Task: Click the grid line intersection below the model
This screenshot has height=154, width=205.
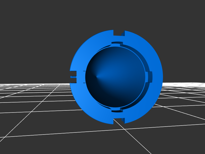Action: click(x=125, y=129)
